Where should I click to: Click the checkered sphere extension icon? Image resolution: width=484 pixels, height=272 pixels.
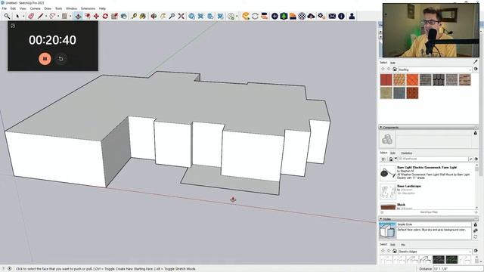[x=302, y=16]
